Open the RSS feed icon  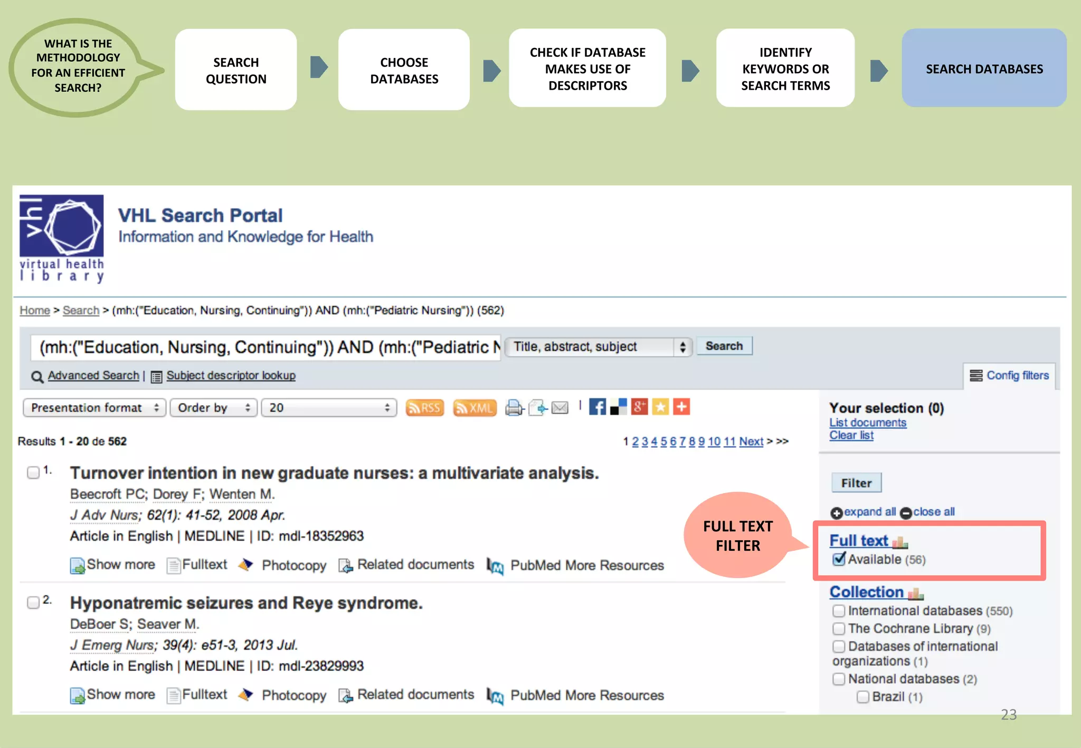coord(425,408)
